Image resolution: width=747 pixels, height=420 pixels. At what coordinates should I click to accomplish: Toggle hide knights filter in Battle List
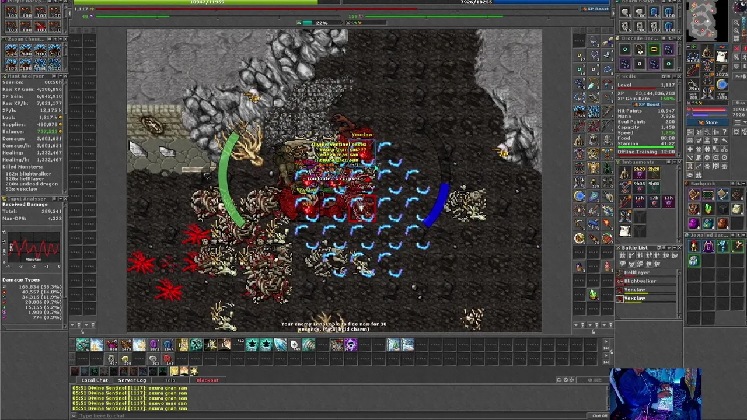pyautogui.click(x=631, y=256)
